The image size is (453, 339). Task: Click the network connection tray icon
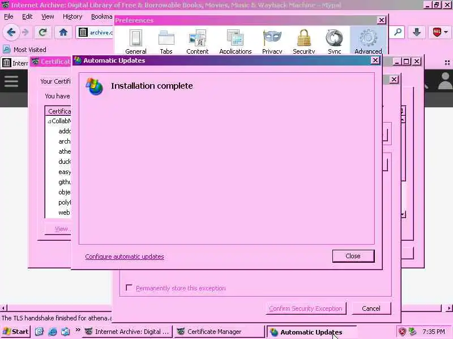[413, 332]
